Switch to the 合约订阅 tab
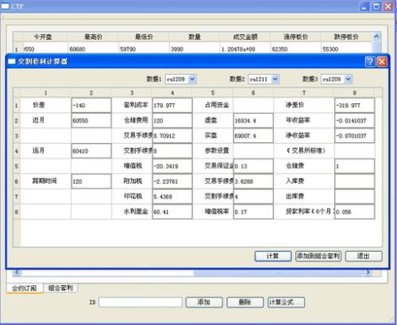Image resolution: width=397 pixels, height=325 pixels. 24,288
